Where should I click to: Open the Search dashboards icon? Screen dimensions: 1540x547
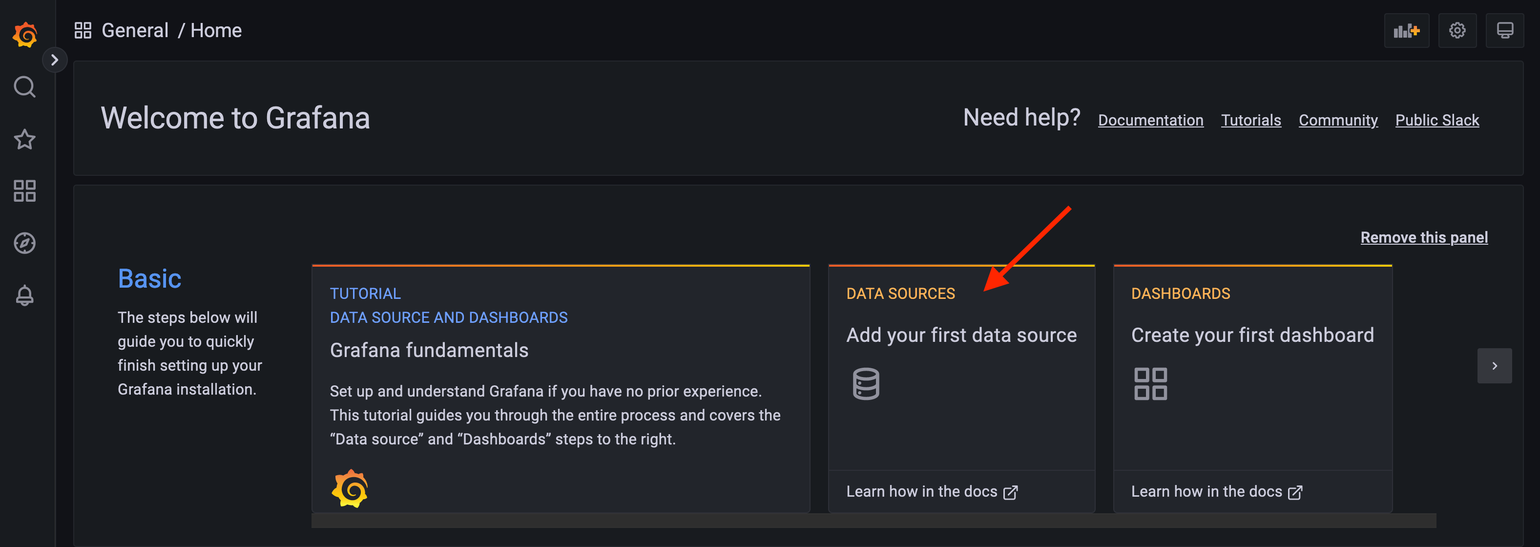[24, 87]
